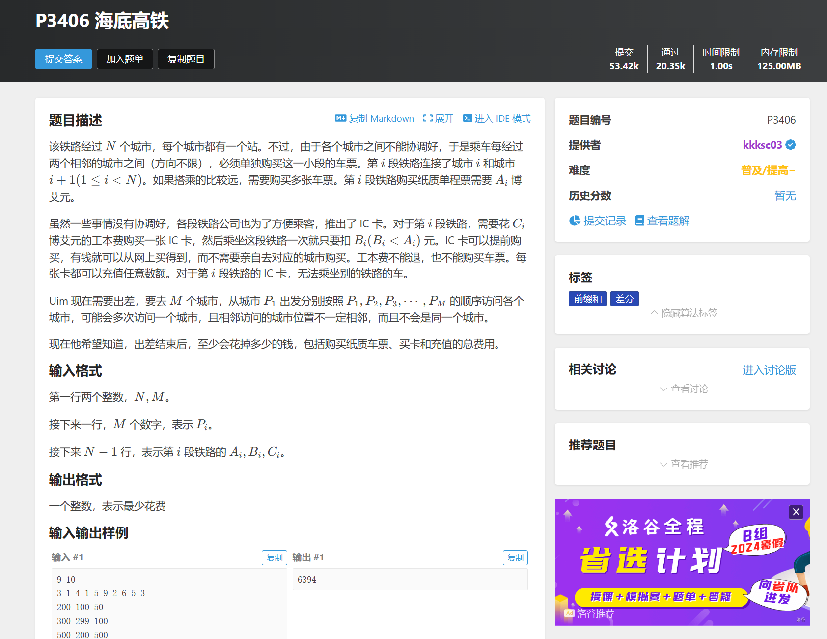Click the problem number P3406 in sidebar
The width and height of the screenshot is (827, 639).
[781, 120]
